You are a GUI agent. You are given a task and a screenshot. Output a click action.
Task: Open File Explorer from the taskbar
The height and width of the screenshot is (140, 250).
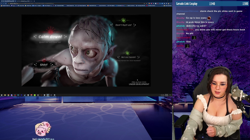click(5, 95)
